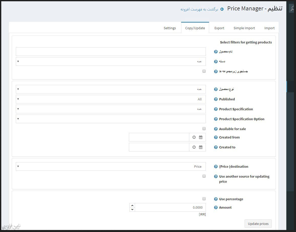Open the Product Specification dropdown
The image size is (296, 232).
[111, 109]
